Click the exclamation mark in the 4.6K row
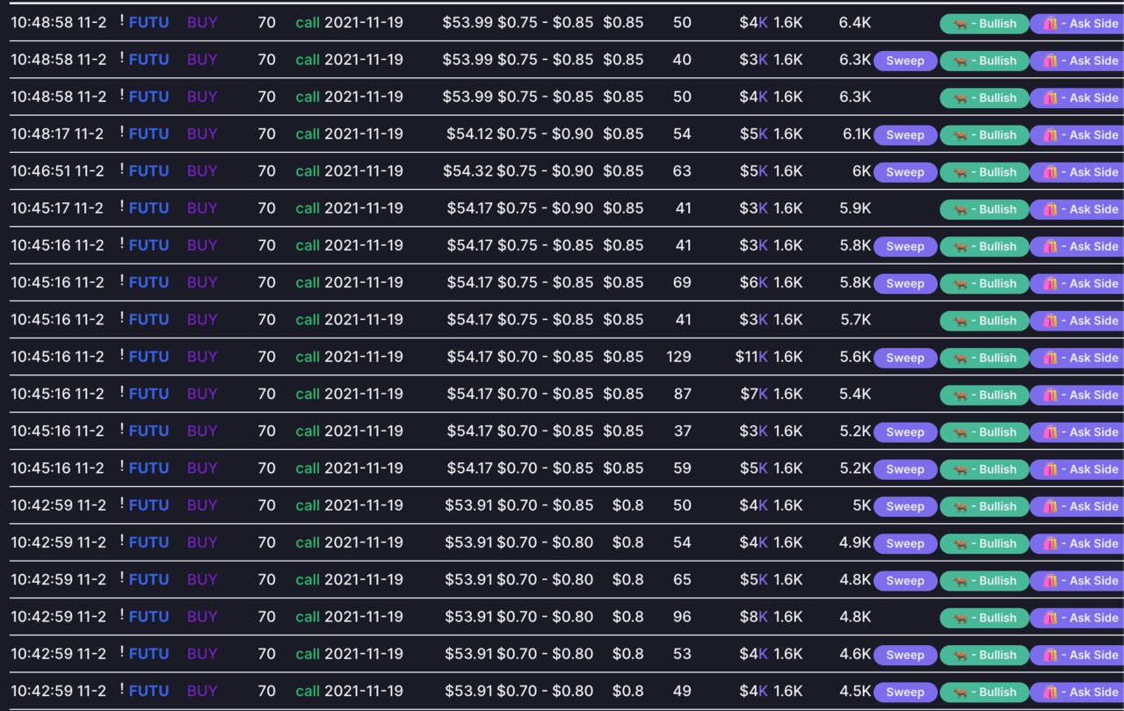This screenshot has height=711, width=1124. (x=122, y=652)
